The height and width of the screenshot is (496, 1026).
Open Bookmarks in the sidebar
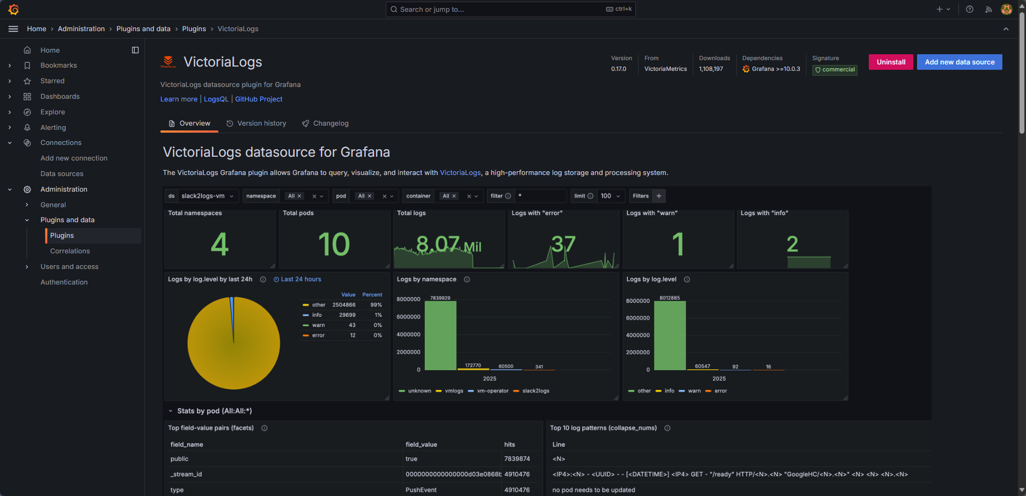[58, 65]
